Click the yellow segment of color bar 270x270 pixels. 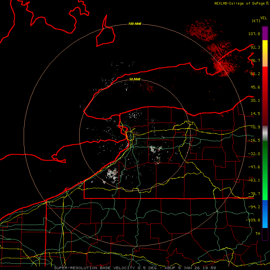265,53
